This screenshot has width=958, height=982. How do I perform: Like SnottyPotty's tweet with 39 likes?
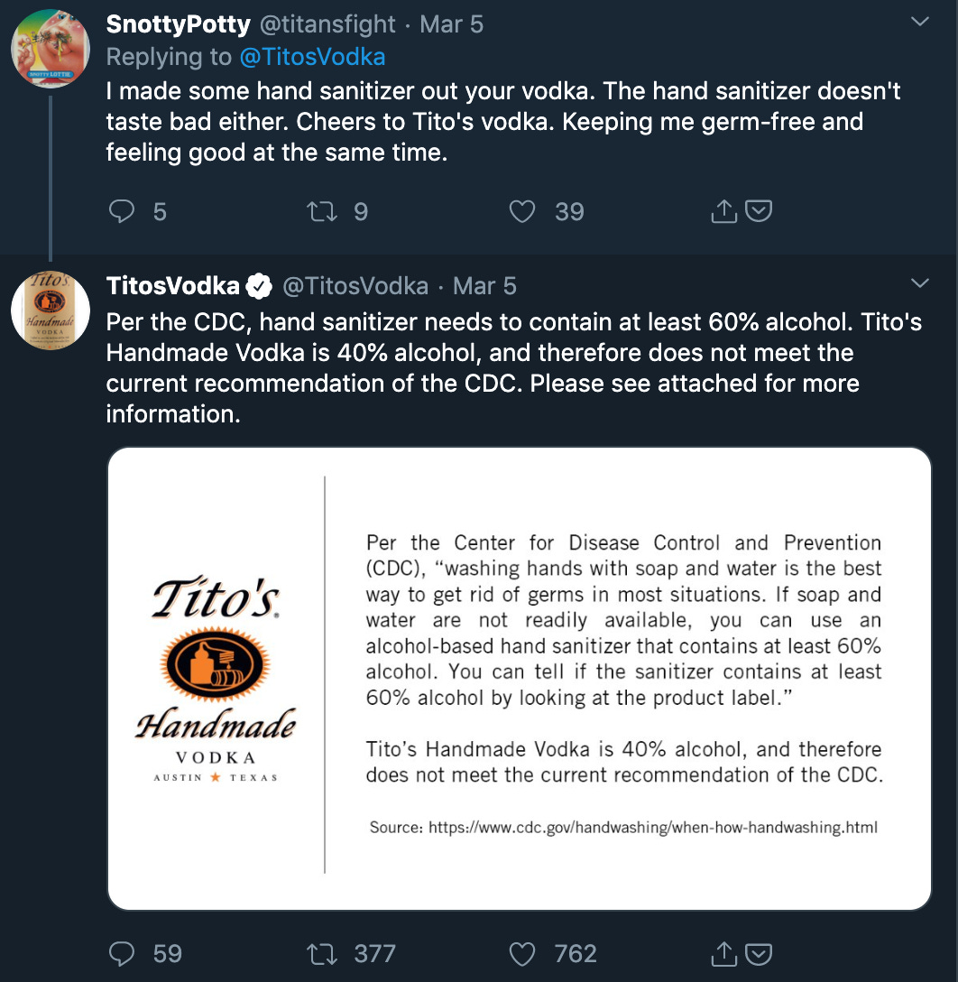(522, 212)
